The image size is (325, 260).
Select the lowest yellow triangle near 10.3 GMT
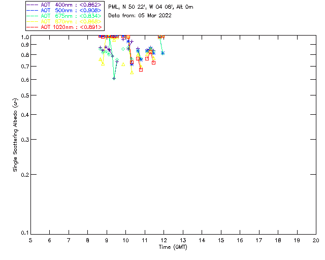132,72
